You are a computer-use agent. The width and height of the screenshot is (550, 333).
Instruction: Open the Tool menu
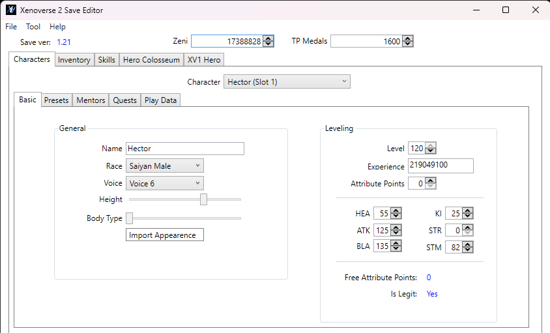[33, 27]
